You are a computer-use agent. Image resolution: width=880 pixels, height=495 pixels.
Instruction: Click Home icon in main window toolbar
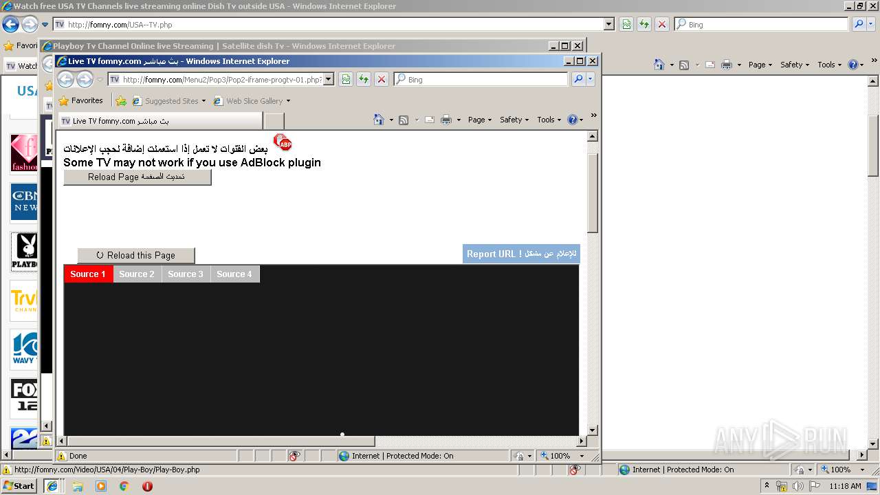point(659,65)
